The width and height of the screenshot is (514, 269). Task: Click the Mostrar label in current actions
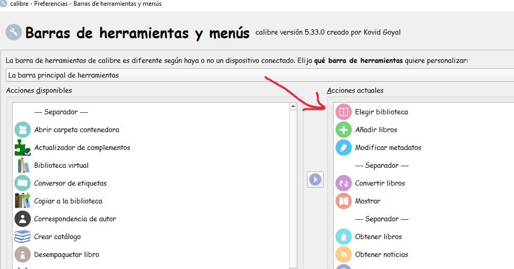368,201
